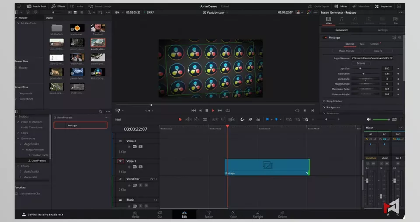Viewport: 420px width, 222px height.
Task: Add keyframe for Logo Size
Action: [398, 69]
